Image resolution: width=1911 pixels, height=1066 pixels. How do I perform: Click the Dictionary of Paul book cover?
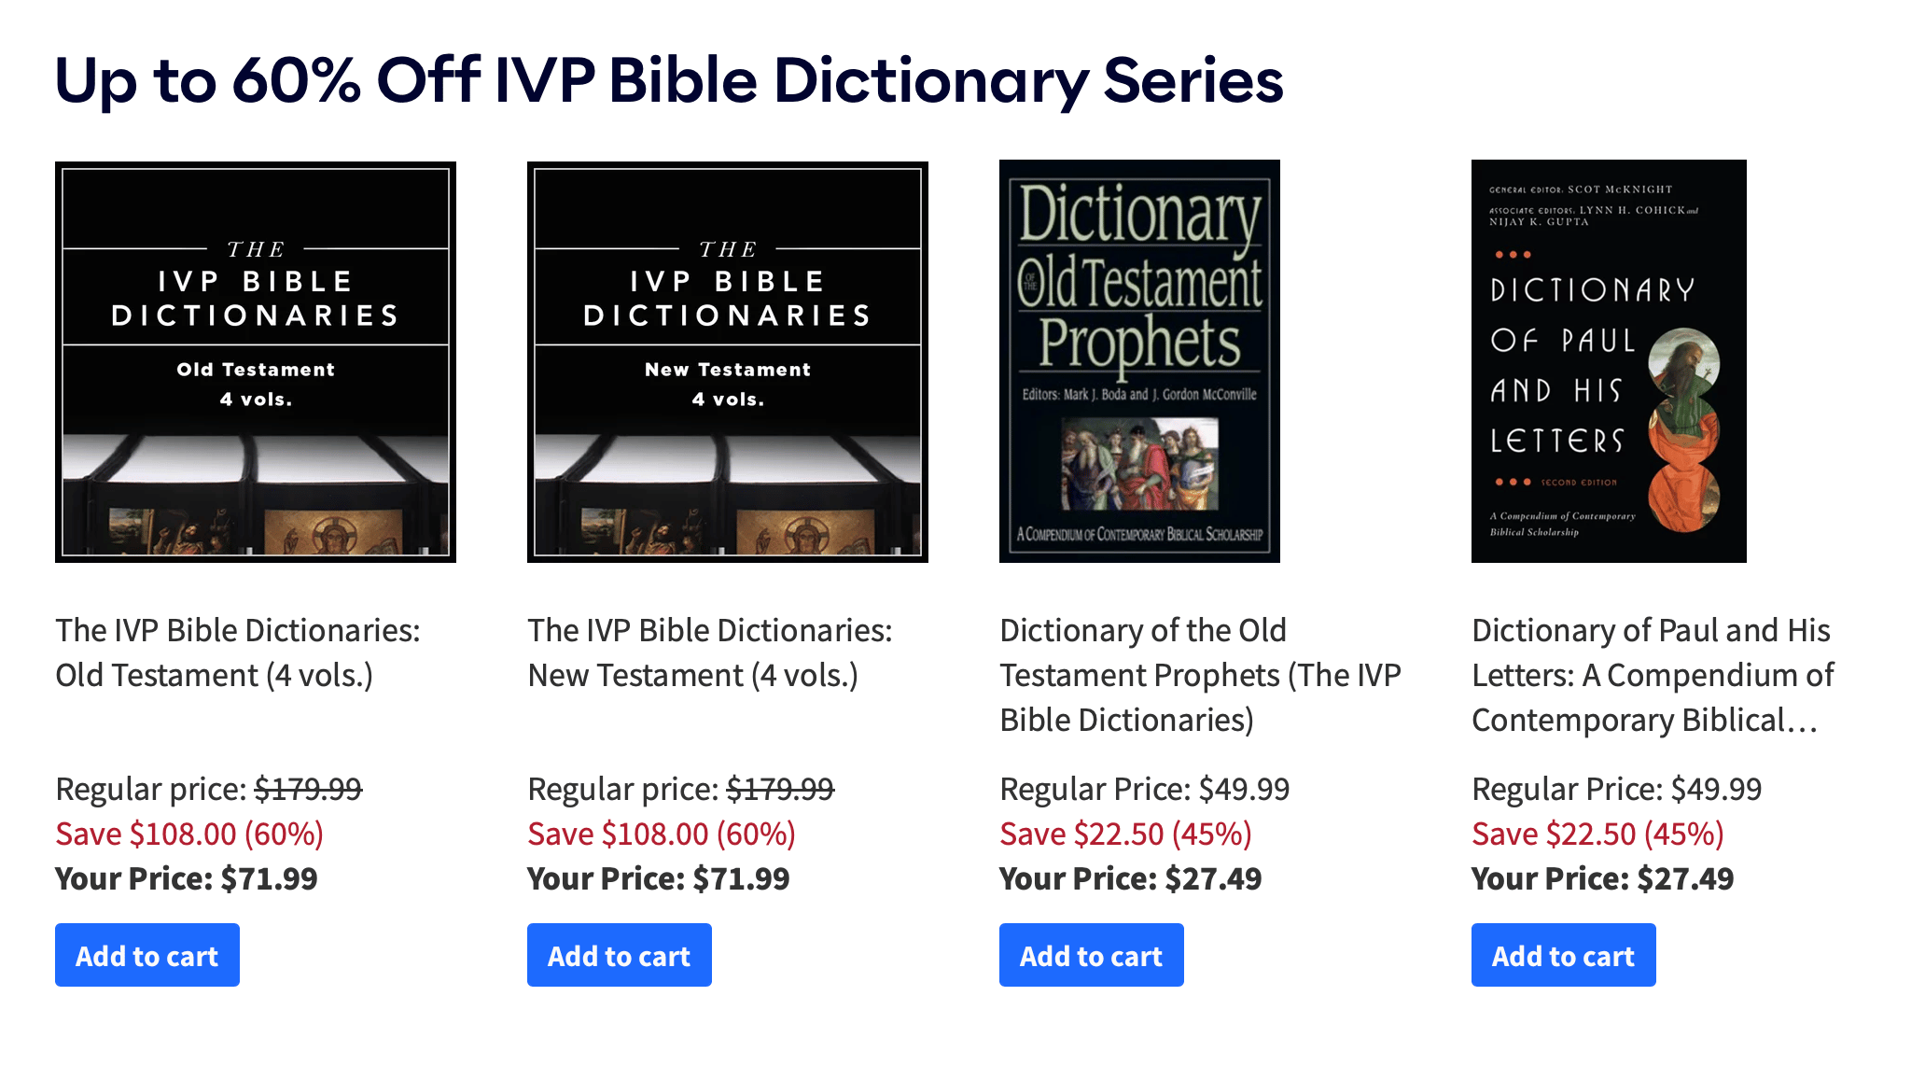click(1609, 361)
